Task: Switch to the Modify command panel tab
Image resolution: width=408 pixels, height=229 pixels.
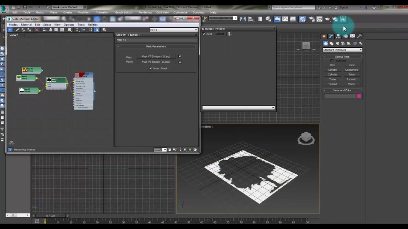Action: [x=331, y=36]
